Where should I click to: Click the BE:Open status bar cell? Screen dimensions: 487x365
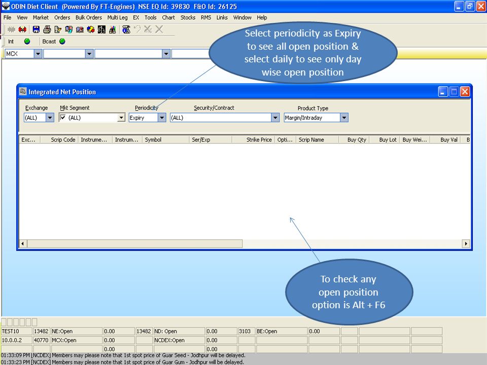coord(282,331)
